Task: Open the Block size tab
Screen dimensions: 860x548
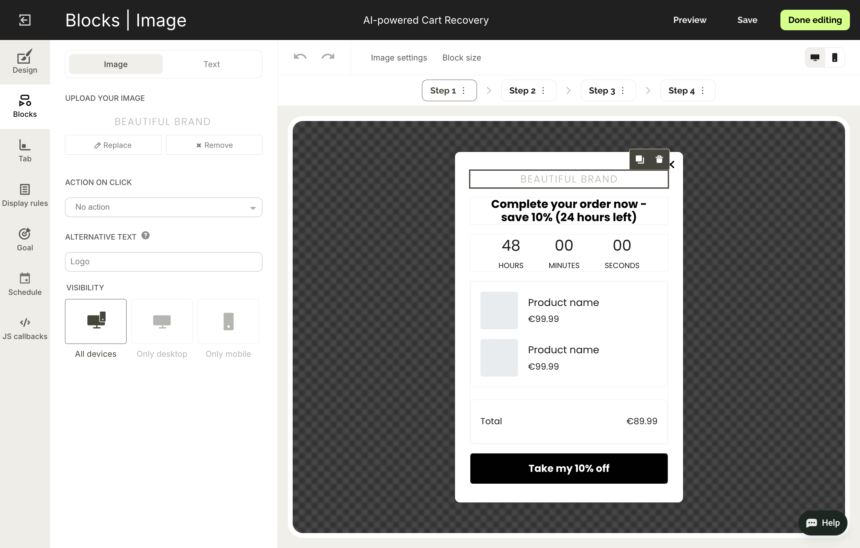Action: (461, 57)
